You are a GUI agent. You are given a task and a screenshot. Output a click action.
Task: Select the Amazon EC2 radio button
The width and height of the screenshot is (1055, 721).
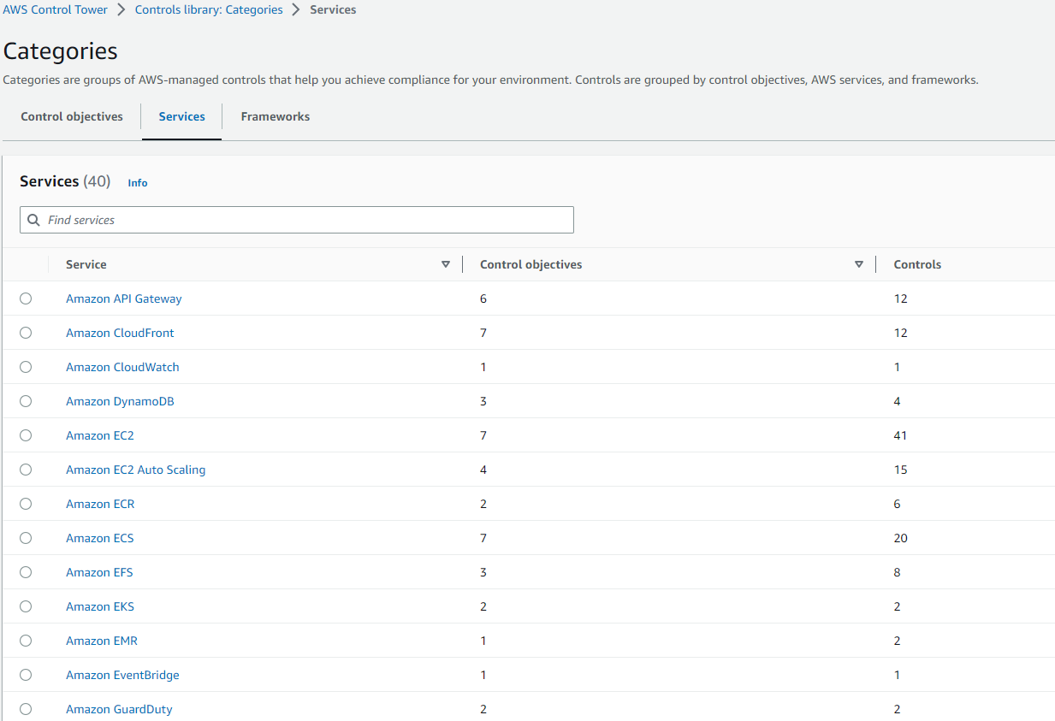coord(26,435)
